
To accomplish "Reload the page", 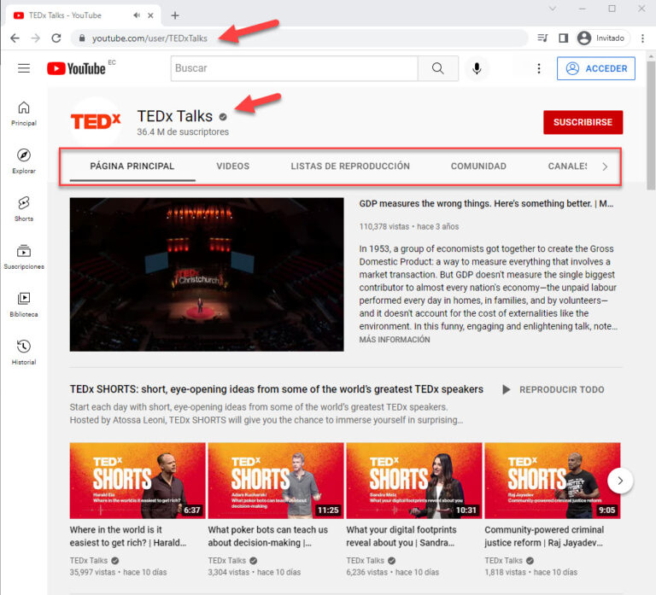I will coord(56,38).
